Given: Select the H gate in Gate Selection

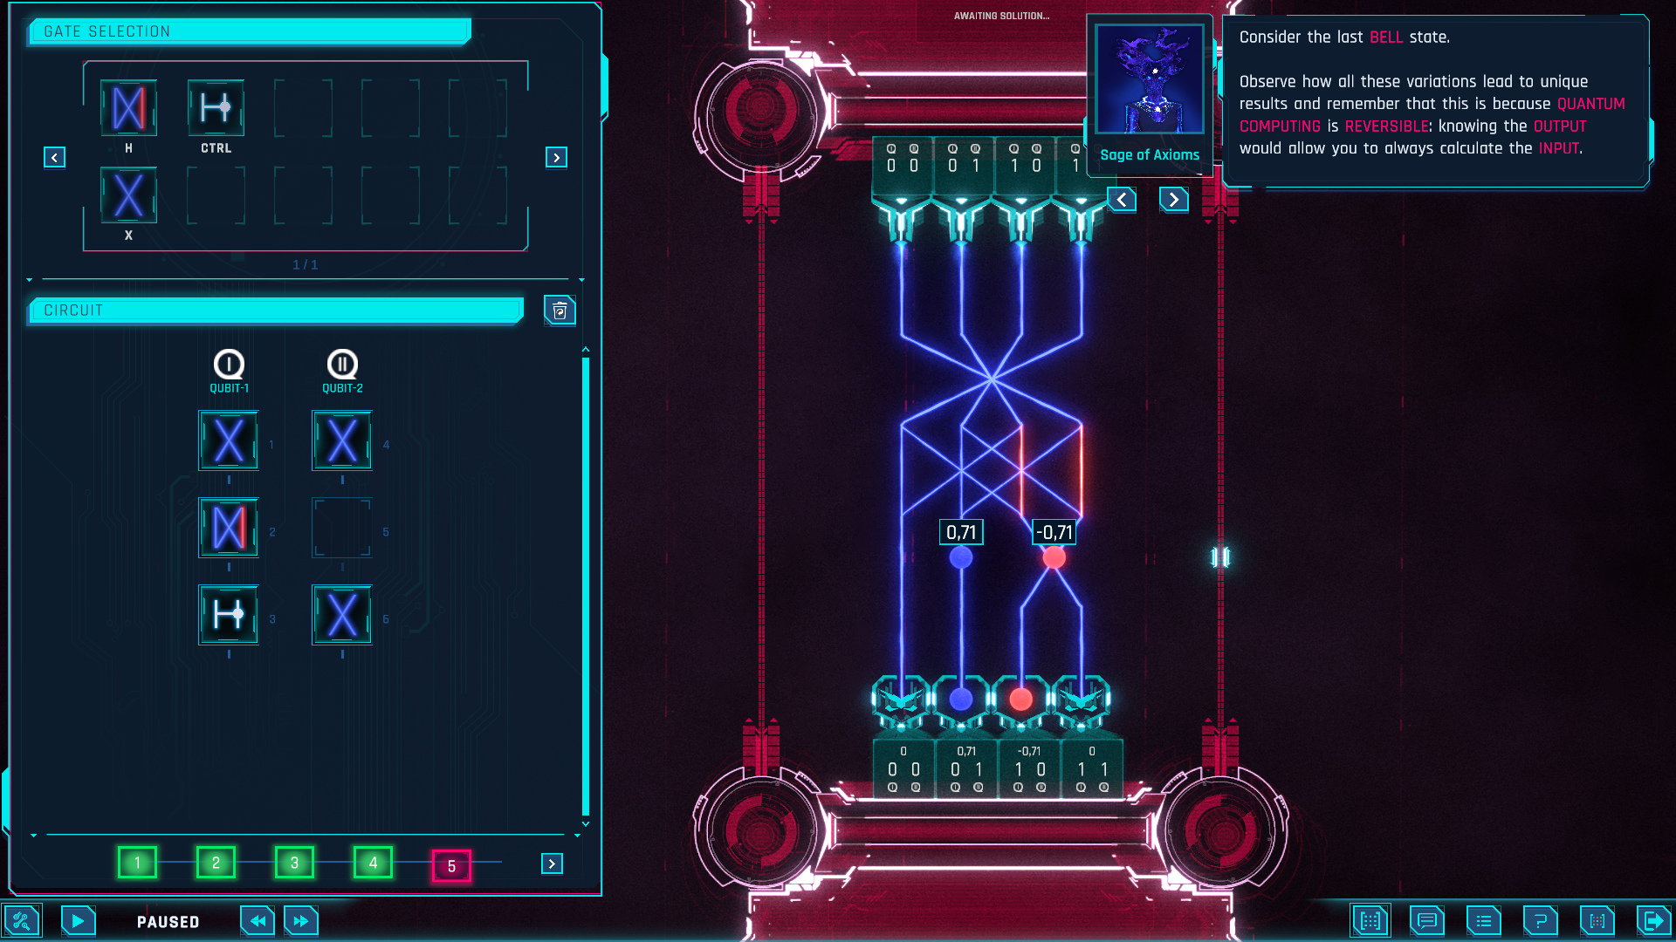Looking at the screenshot, I should (128, 109).
